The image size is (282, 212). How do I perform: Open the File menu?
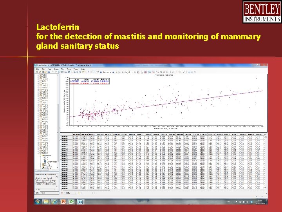pos(38,69)
